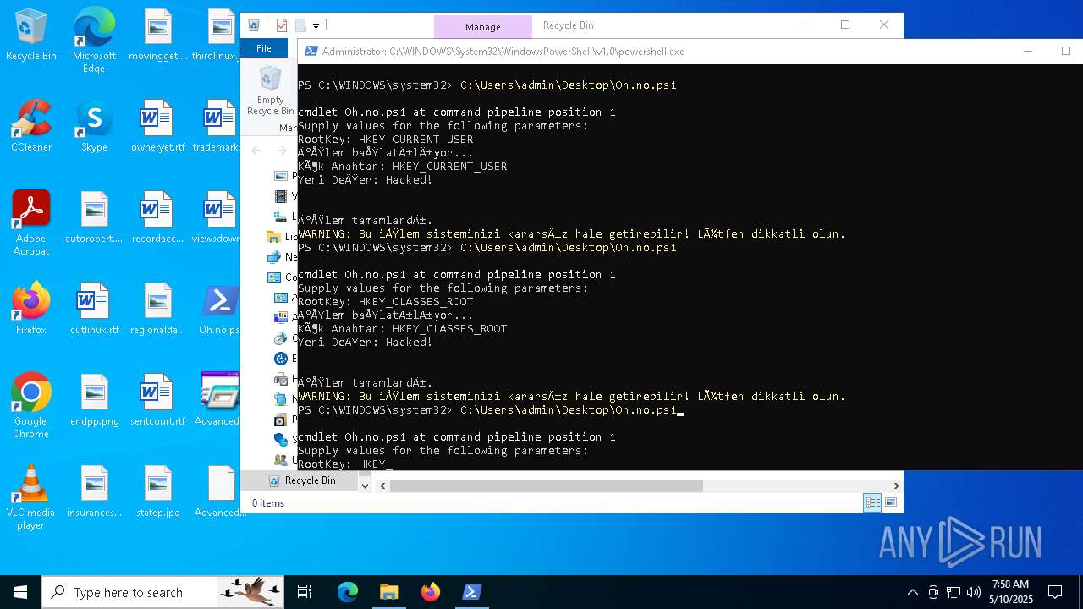This screenshot has width=1083, height=609.
Task: Open the File tab in Explorer
Action: [264, 48]
